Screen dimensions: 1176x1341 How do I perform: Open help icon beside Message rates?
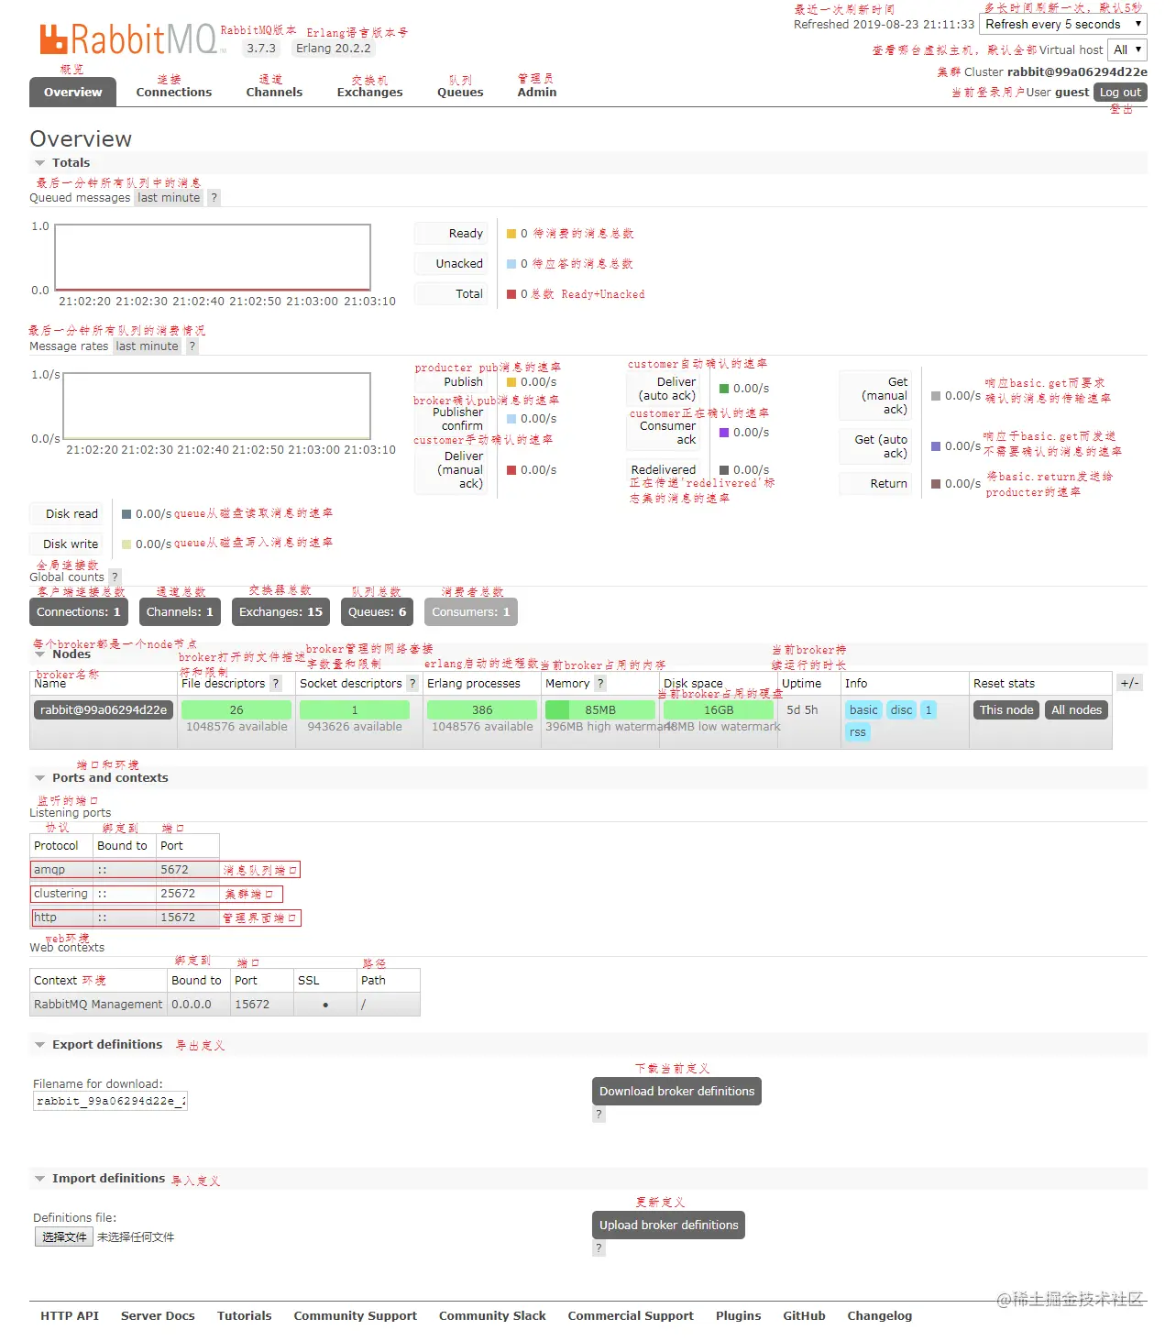pos(192,346)
